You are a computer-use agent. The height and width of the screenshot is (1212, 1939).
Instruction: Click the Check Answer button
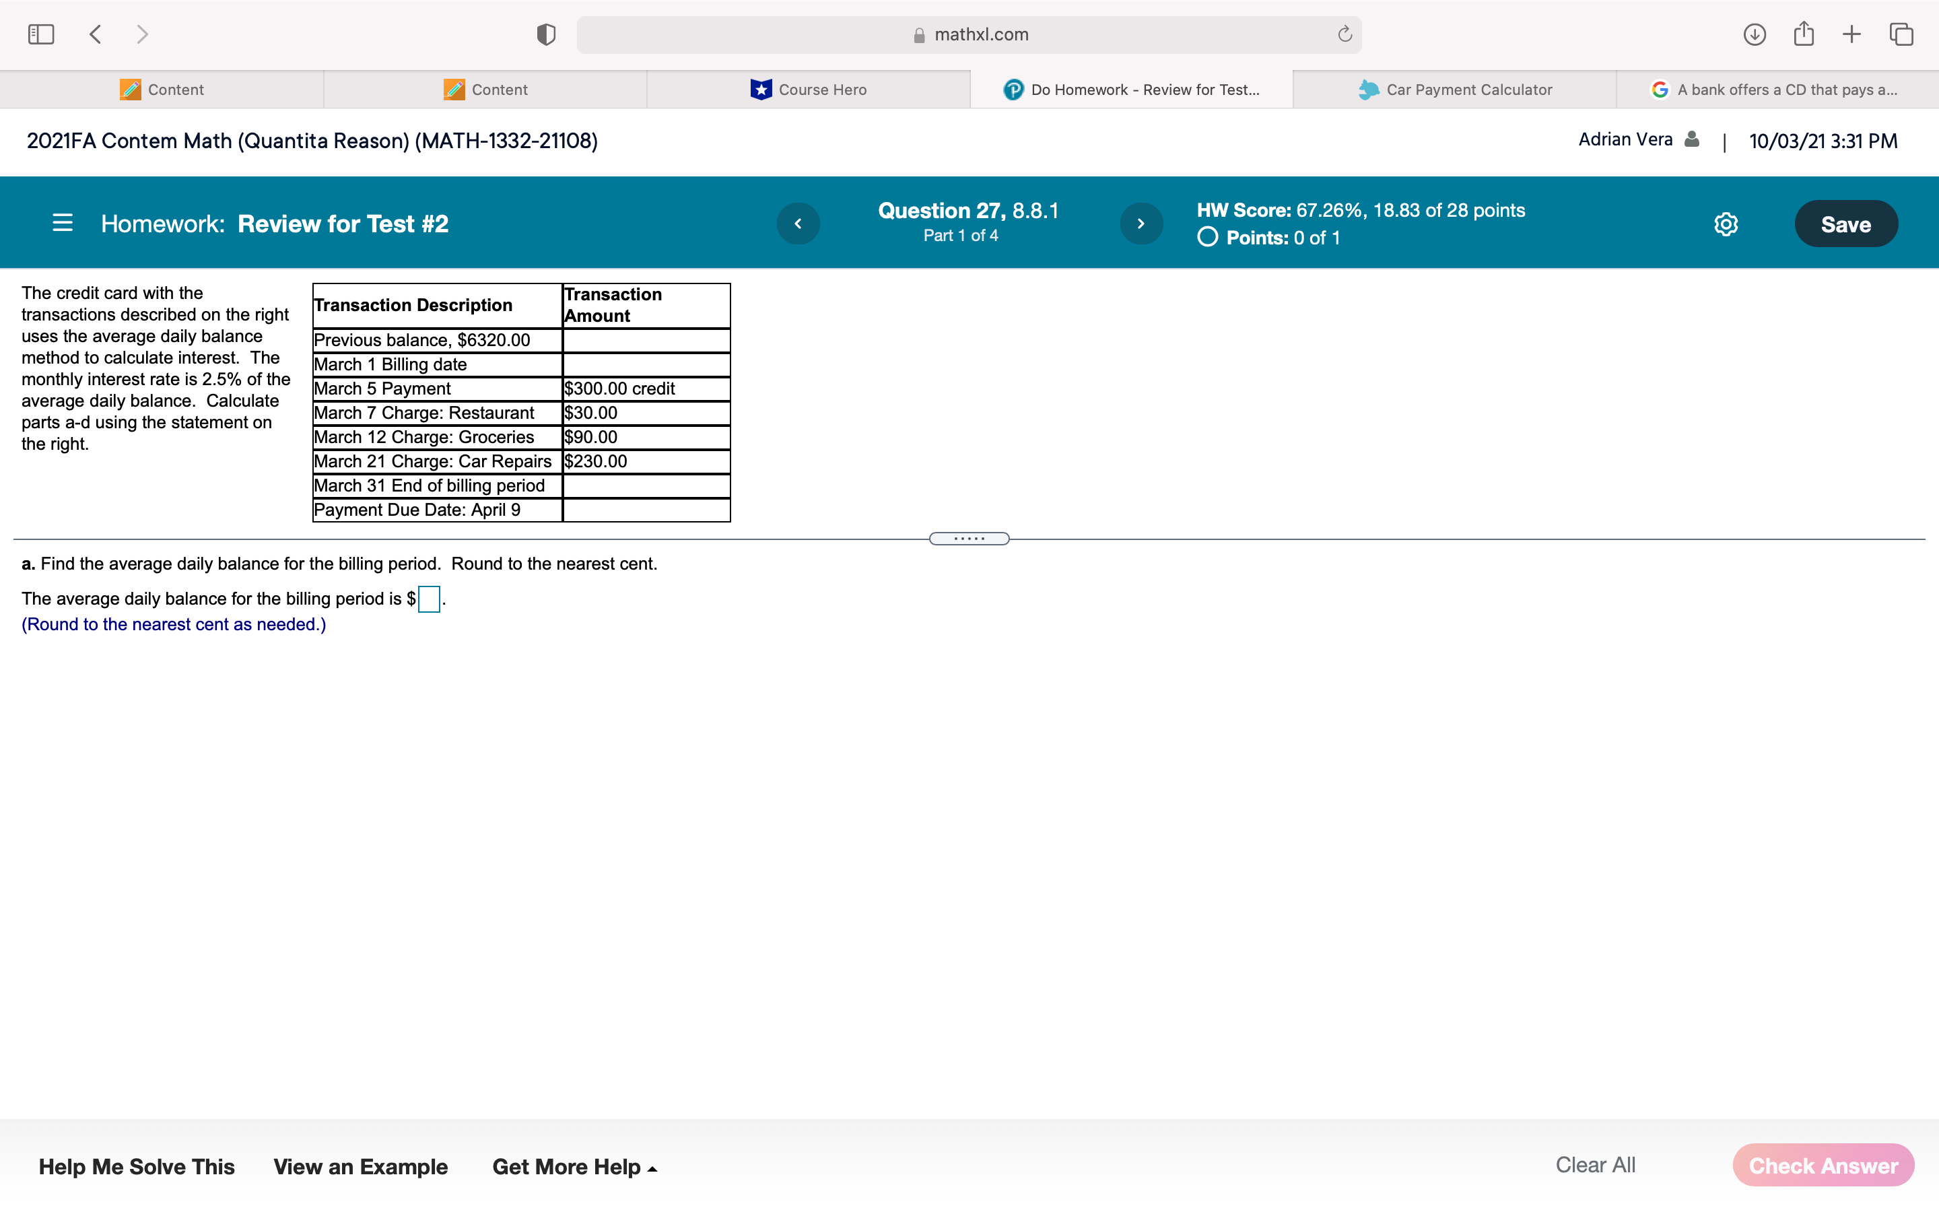(x=1823, y=1166)
